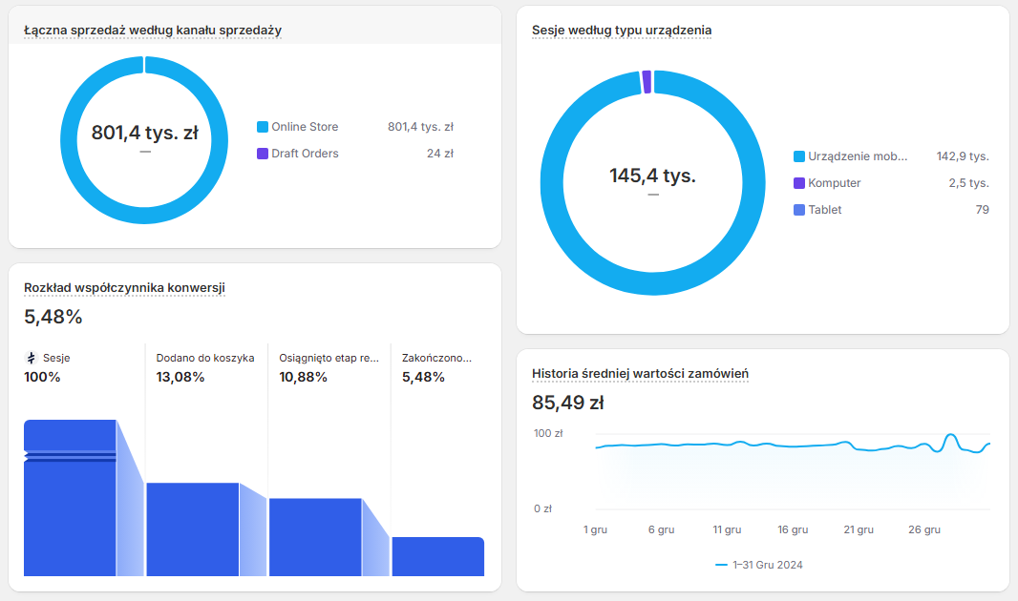Select the Urządzenie mobilne legend color square
This screenshot has width=1018, height=601.
coord(799,156)
